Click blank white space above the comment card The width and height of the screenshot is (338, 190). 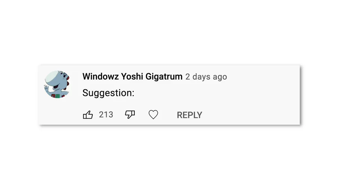pyautogui.click(x=169, y=34)
